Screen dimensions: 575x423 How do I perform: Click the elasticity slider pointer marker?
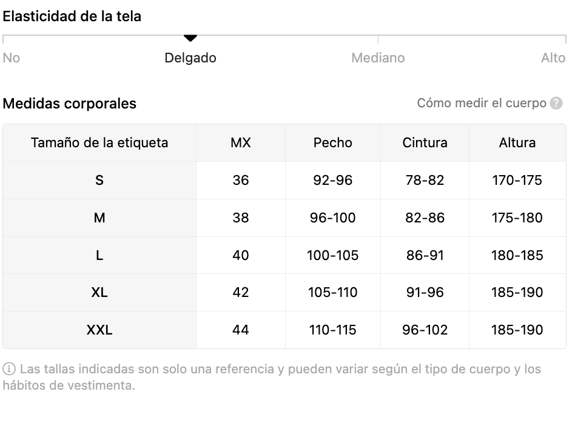click(190, 38)
